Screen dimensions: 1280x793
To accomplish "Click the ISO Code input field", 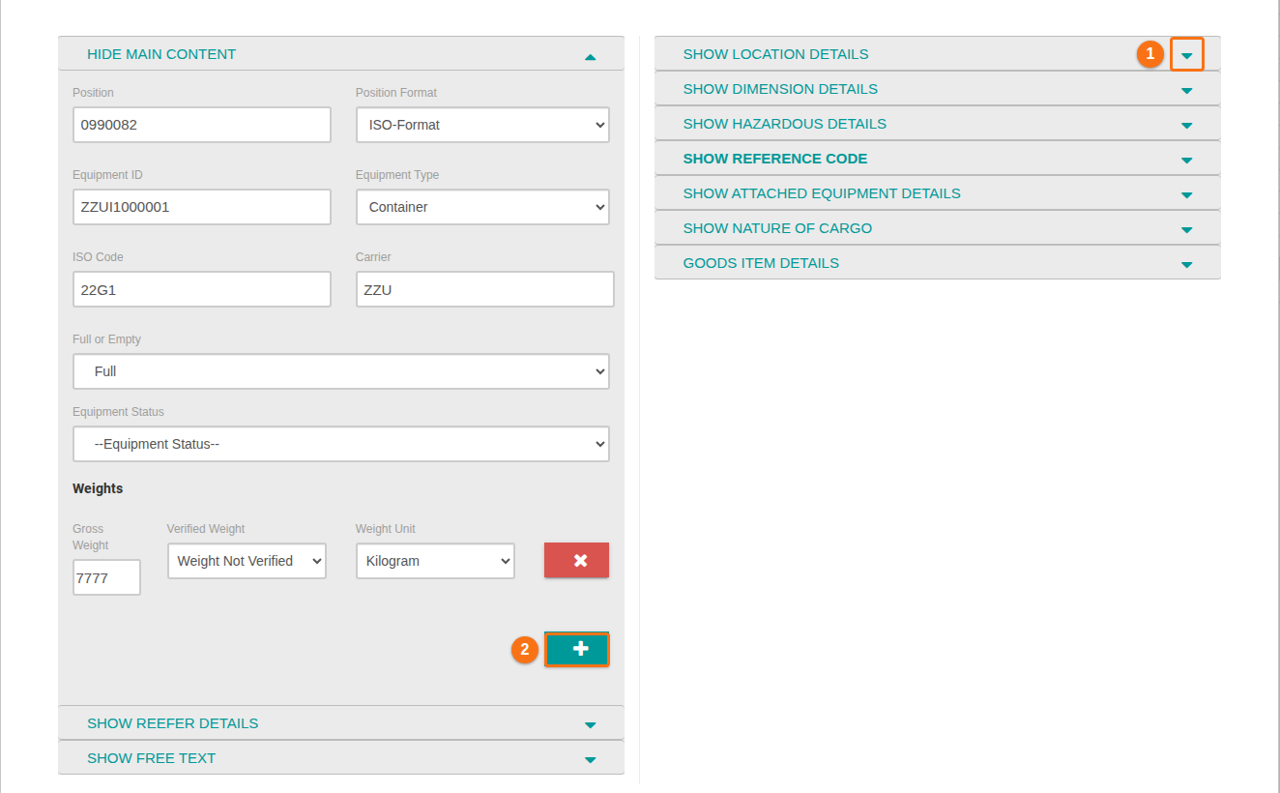I will 202,289.
